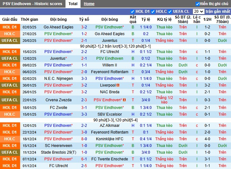
Task: Select SBV Excelsior team name
Action: coord(110,114)
